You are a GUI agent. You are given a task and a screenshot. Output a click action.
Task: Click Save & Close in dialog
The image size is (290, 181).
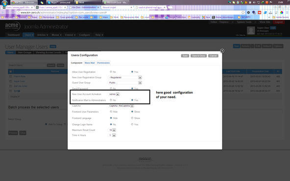point(198,56)
